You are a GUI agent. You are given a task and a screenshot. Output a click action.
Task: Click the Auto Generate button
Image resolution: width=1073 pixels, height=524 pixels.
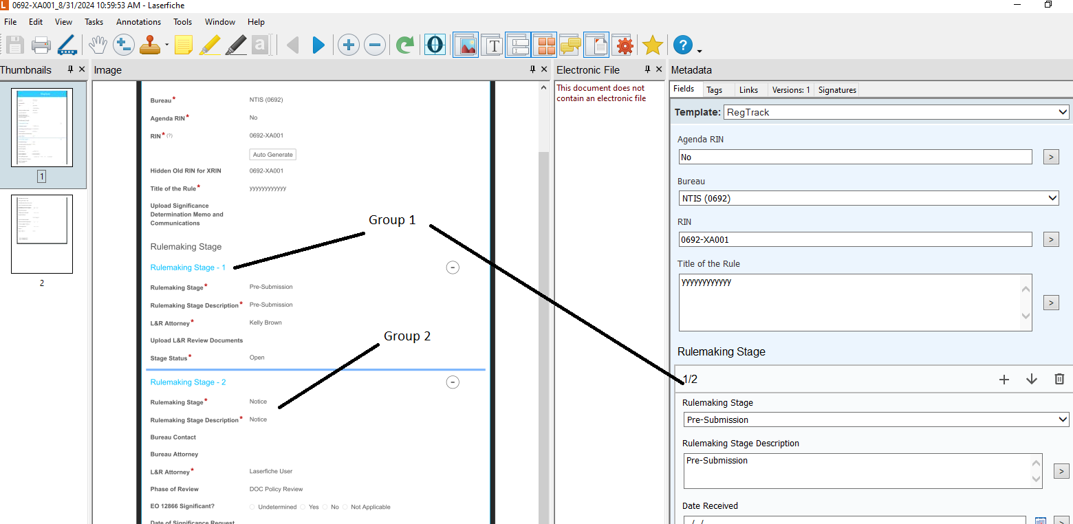[272, 155]
